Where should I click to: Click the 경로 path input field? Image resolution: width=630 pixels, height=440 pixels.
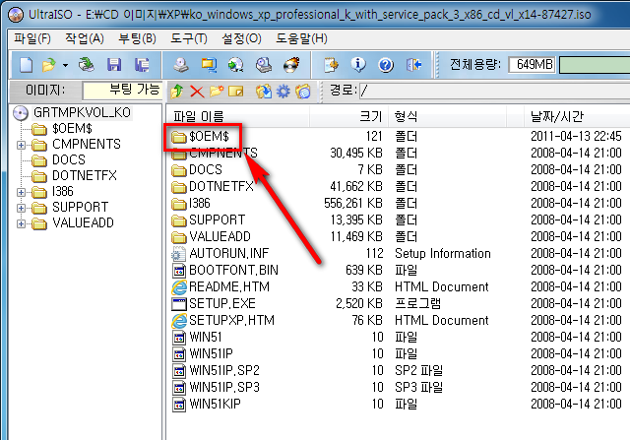point(494,91)
